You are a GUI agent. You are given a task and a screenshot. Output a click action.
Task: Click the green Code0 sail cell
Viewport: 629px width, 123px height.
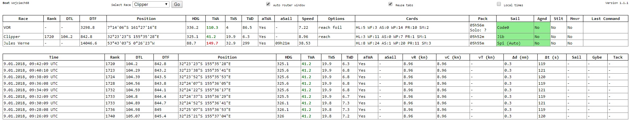point(515,27)
